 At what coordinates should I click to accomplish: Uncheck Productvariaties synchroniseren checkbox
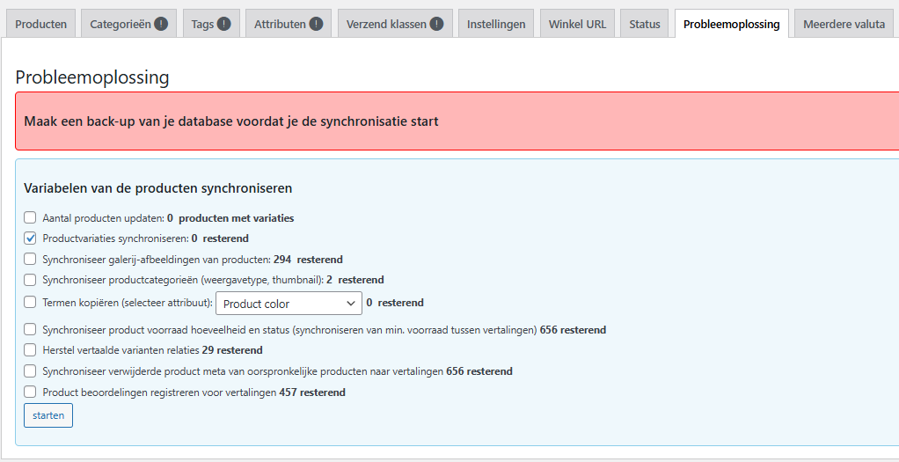pyautogui.click(x=30, y=238)
